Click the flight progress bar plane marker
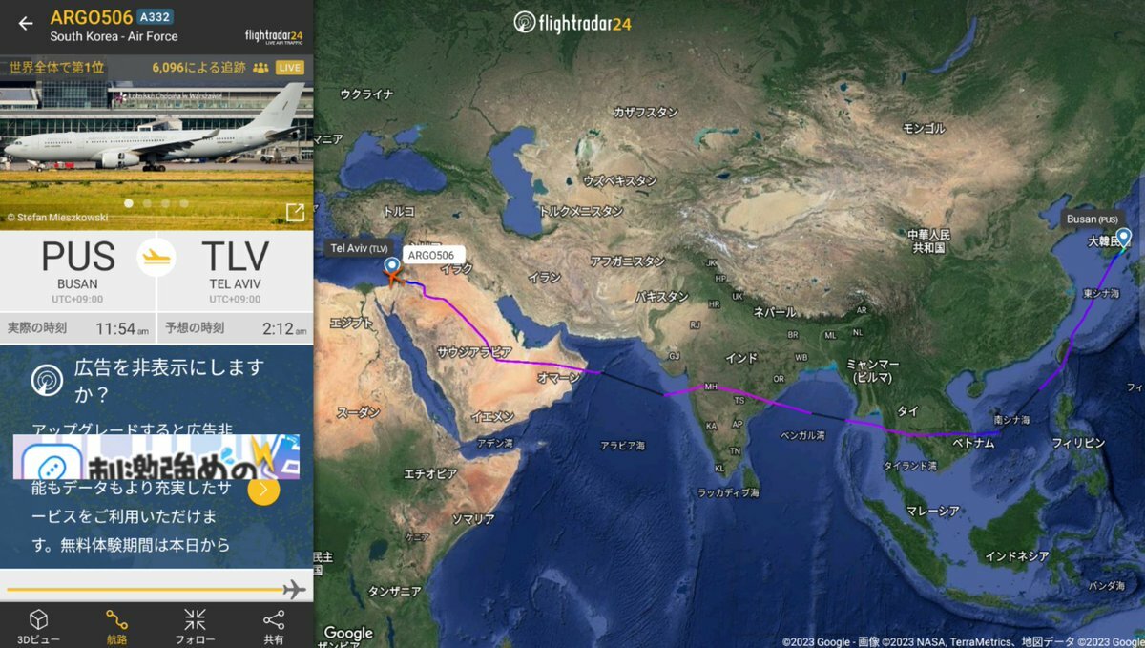Viewport: 1145px width, 648px height. point(294,589)
